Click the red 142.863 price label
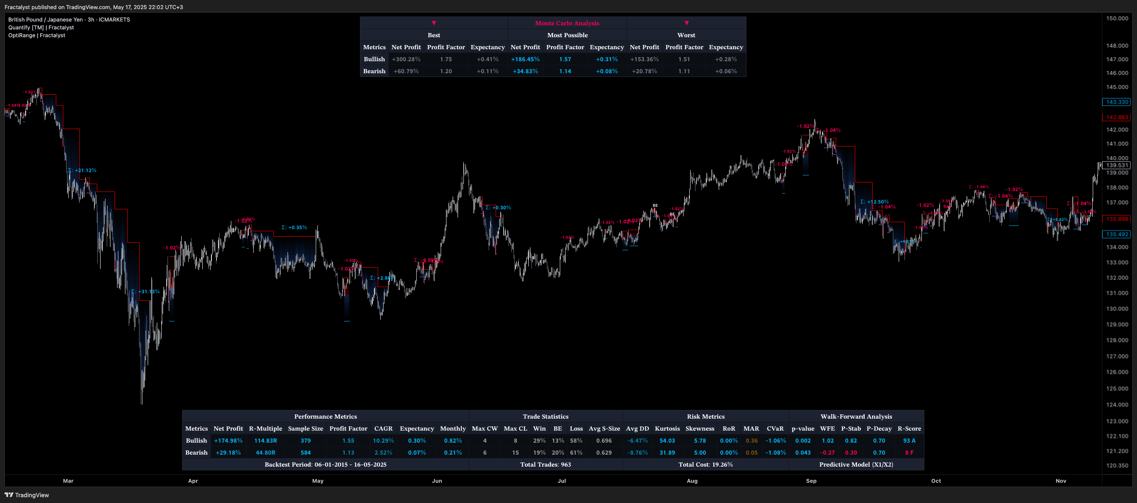This screenshot has width=1137, height=503. pyautogui.click(x=1117, y=117)
